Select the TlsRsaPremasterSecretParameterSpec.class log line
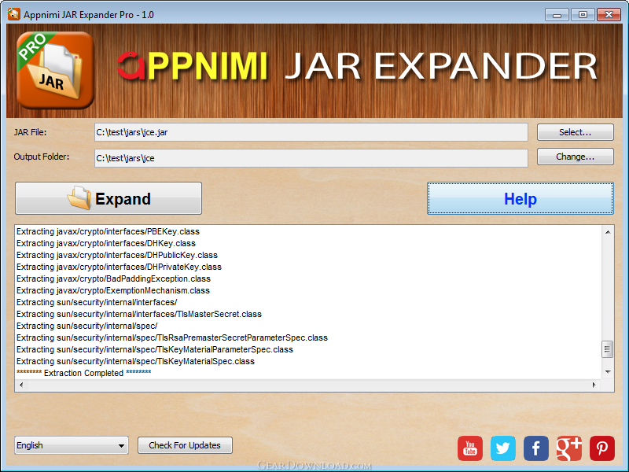 [172, 338]
